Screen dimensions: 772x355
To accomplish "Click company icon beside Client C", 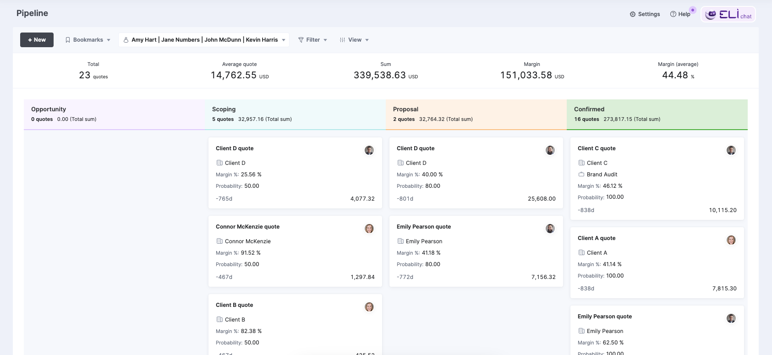I will point(581,163).
